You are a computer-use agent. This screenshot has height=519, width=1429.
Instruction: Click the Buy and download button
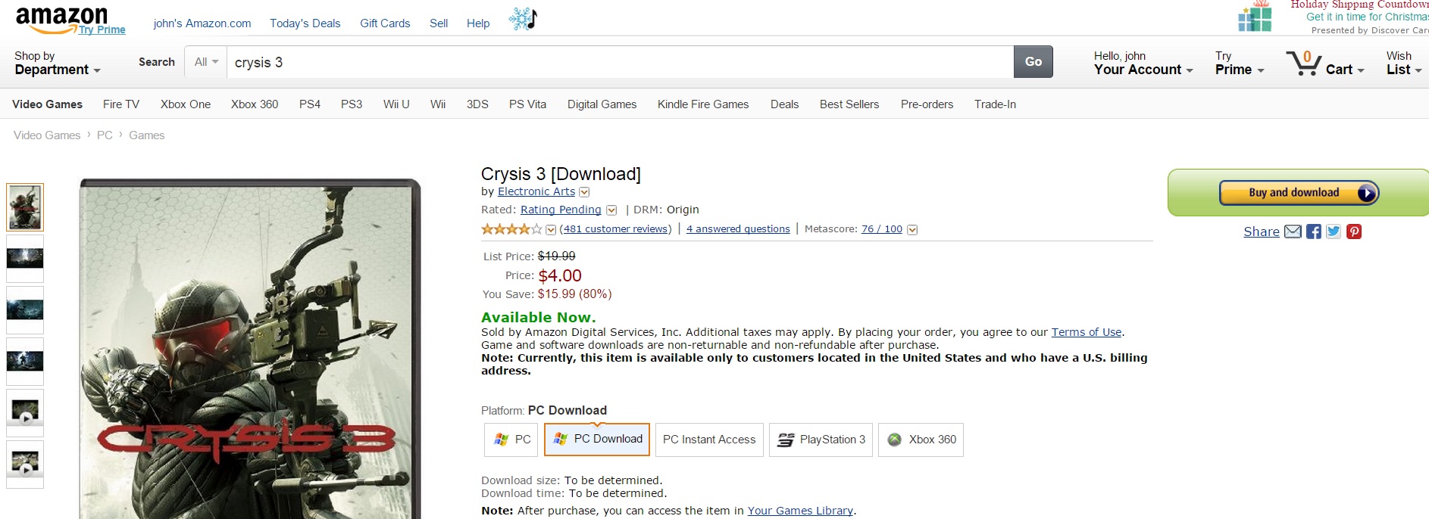pos(1298,193)
